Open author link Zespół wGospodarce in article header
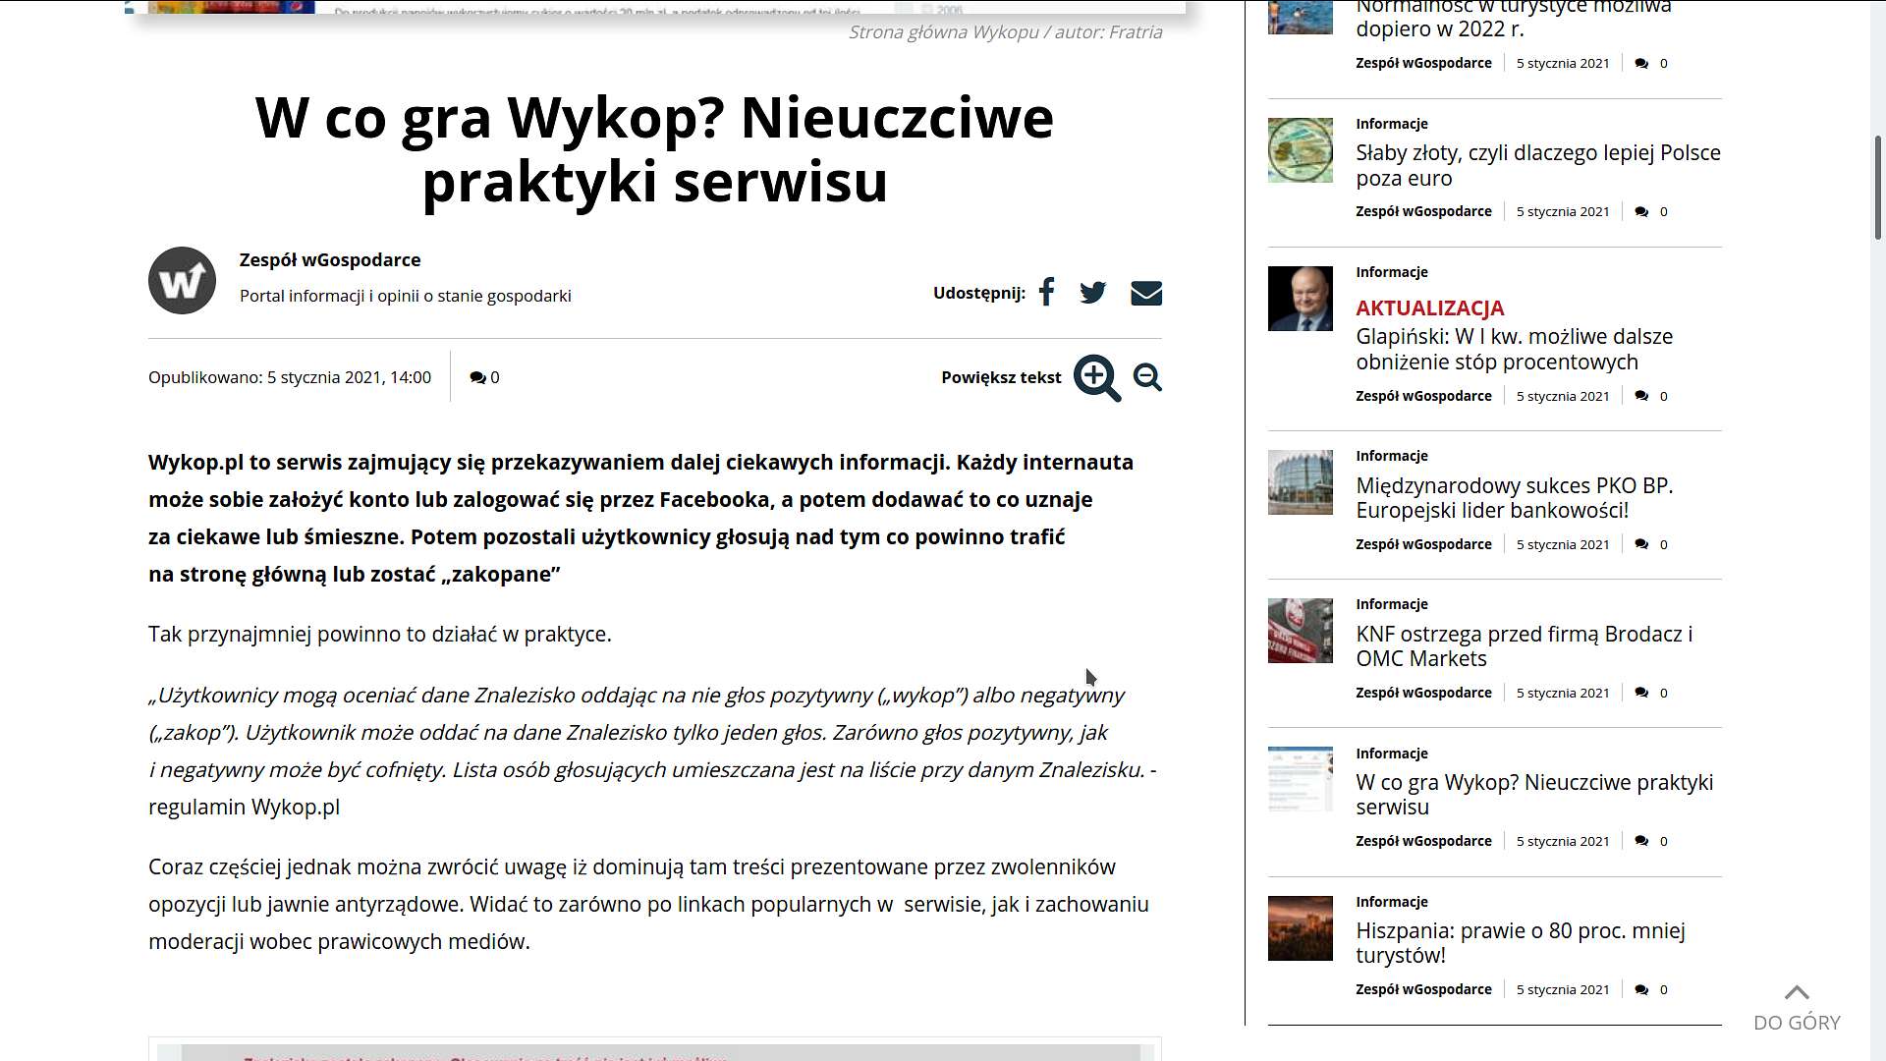1886x1061 pixels. pos(330,260)
